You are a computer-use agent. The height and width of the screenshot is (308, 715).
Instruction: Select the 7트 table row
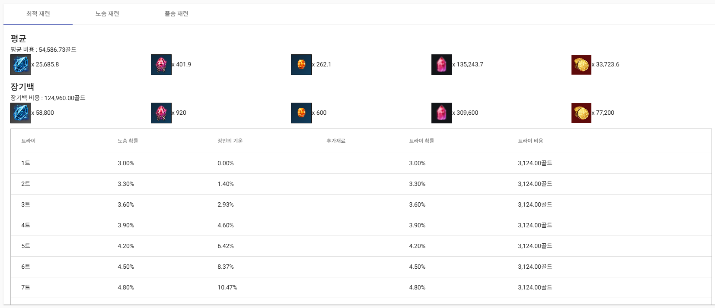pyautogui.click(x=361, y=288)
